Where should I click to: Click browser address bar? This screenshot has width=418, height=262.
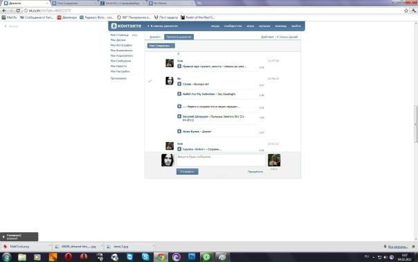click(213, 10)
